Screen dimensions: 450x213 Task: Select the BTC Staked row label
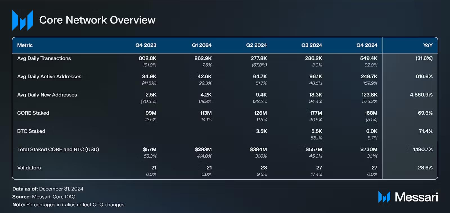[31, 131]
